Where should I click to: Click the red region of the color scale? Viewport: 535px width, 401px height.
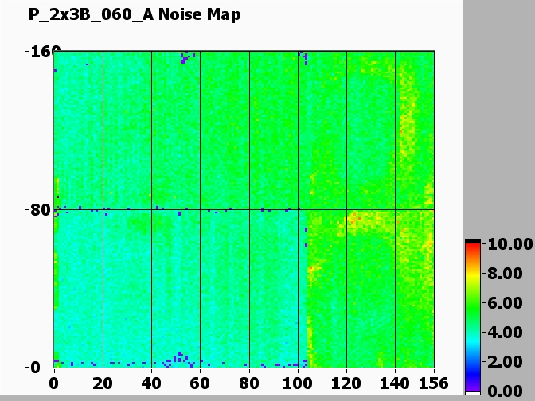473,253
